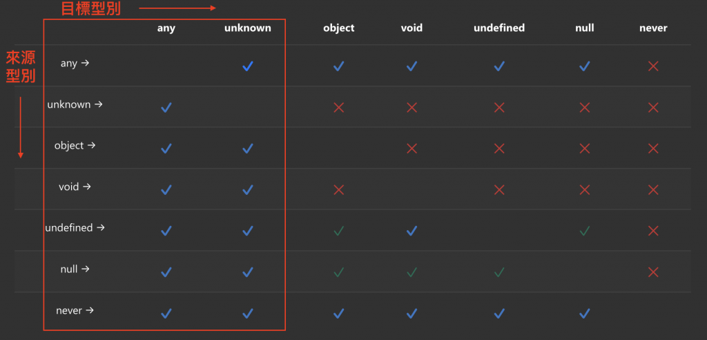
Task: Click the green checkmark for null to undefined
Action: [498, 272]
